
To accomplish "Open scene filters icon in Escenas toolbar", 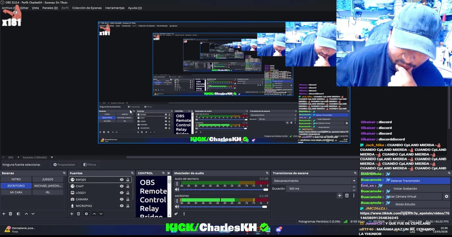I will (18, 214).
